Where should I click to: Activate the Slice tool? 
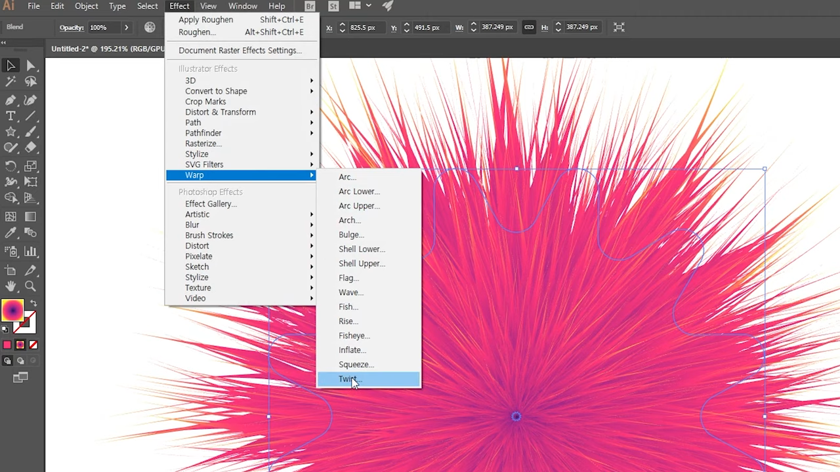point(31,270)
